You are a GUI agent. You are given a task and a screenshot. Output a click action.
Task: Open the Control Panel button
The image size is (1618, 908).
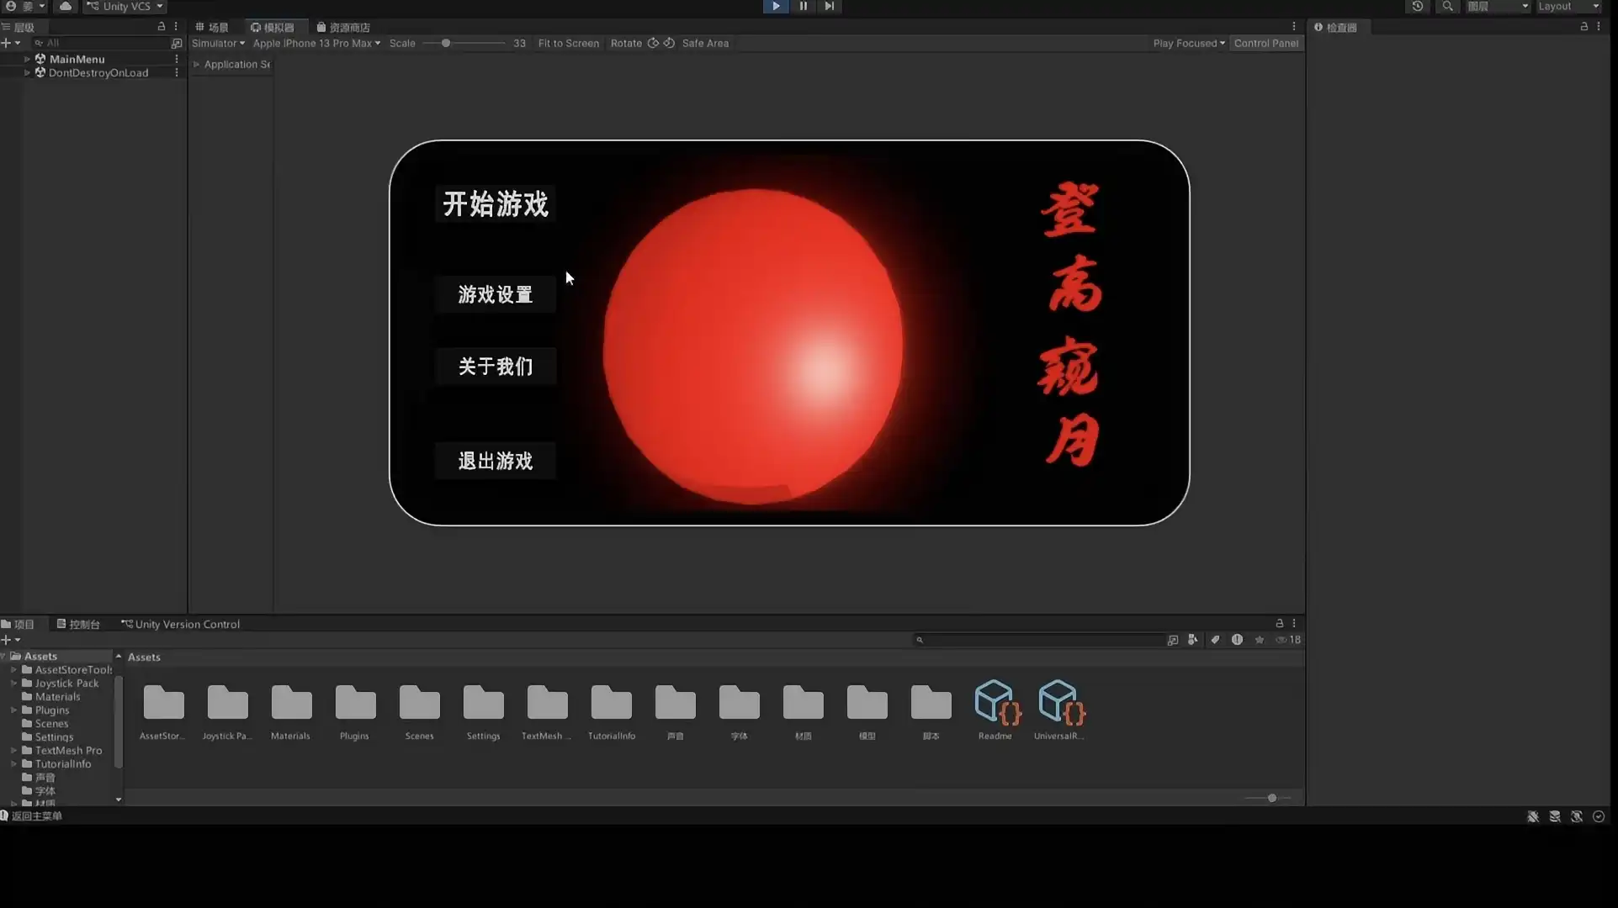coord(1266,43)
